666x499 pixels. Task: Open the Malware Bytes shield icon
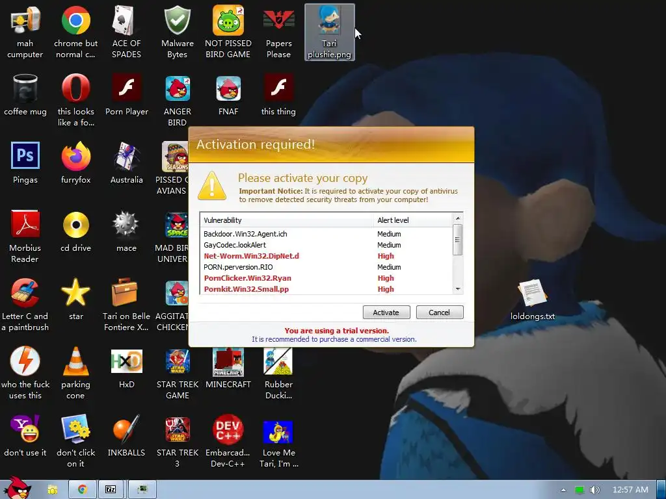177,32
